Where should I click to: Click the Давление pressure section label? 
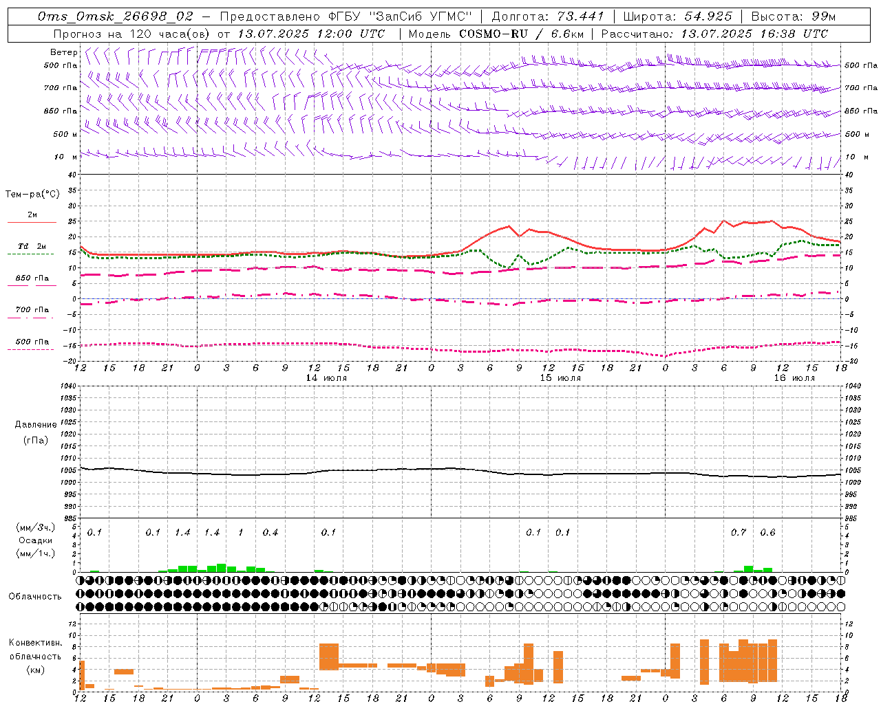36,425
